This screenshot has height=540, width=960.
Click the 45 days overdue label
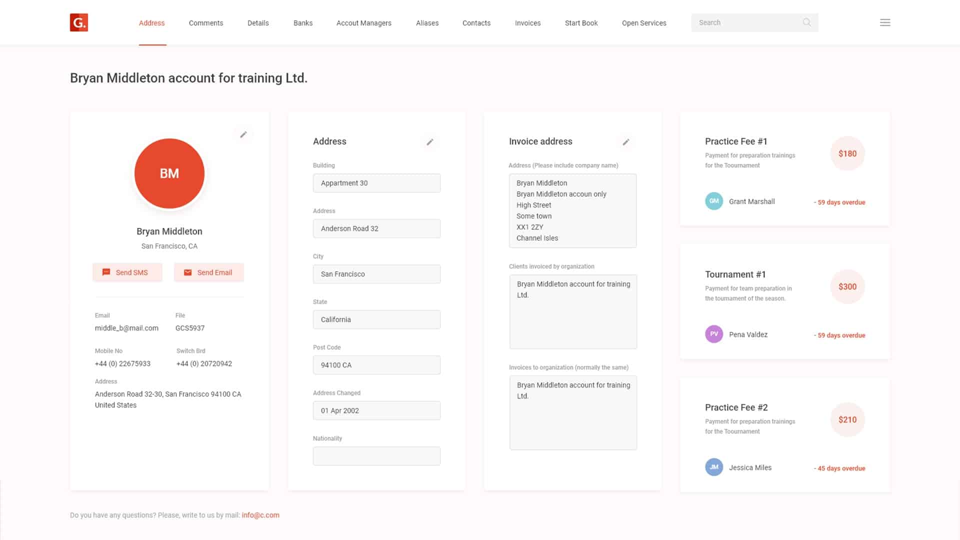pyautogui.click(x=839, y=468)
